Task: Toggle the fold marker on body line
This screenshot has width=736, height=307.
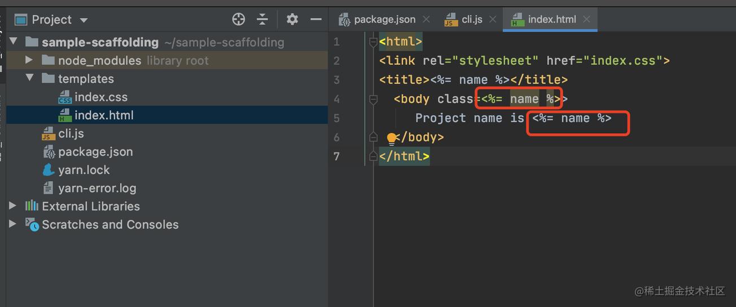Action: [373, 99]
